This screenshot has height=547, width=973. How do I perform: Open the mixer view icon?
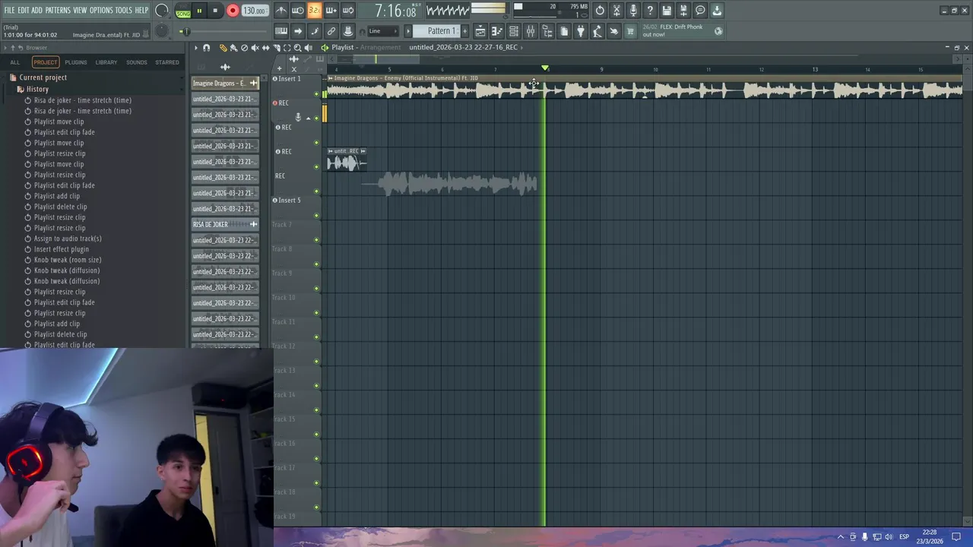click(531, 31)
